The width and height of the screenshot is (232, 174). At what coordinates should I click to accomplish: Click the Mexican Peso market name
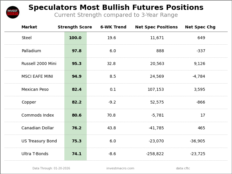coord(35,90)
